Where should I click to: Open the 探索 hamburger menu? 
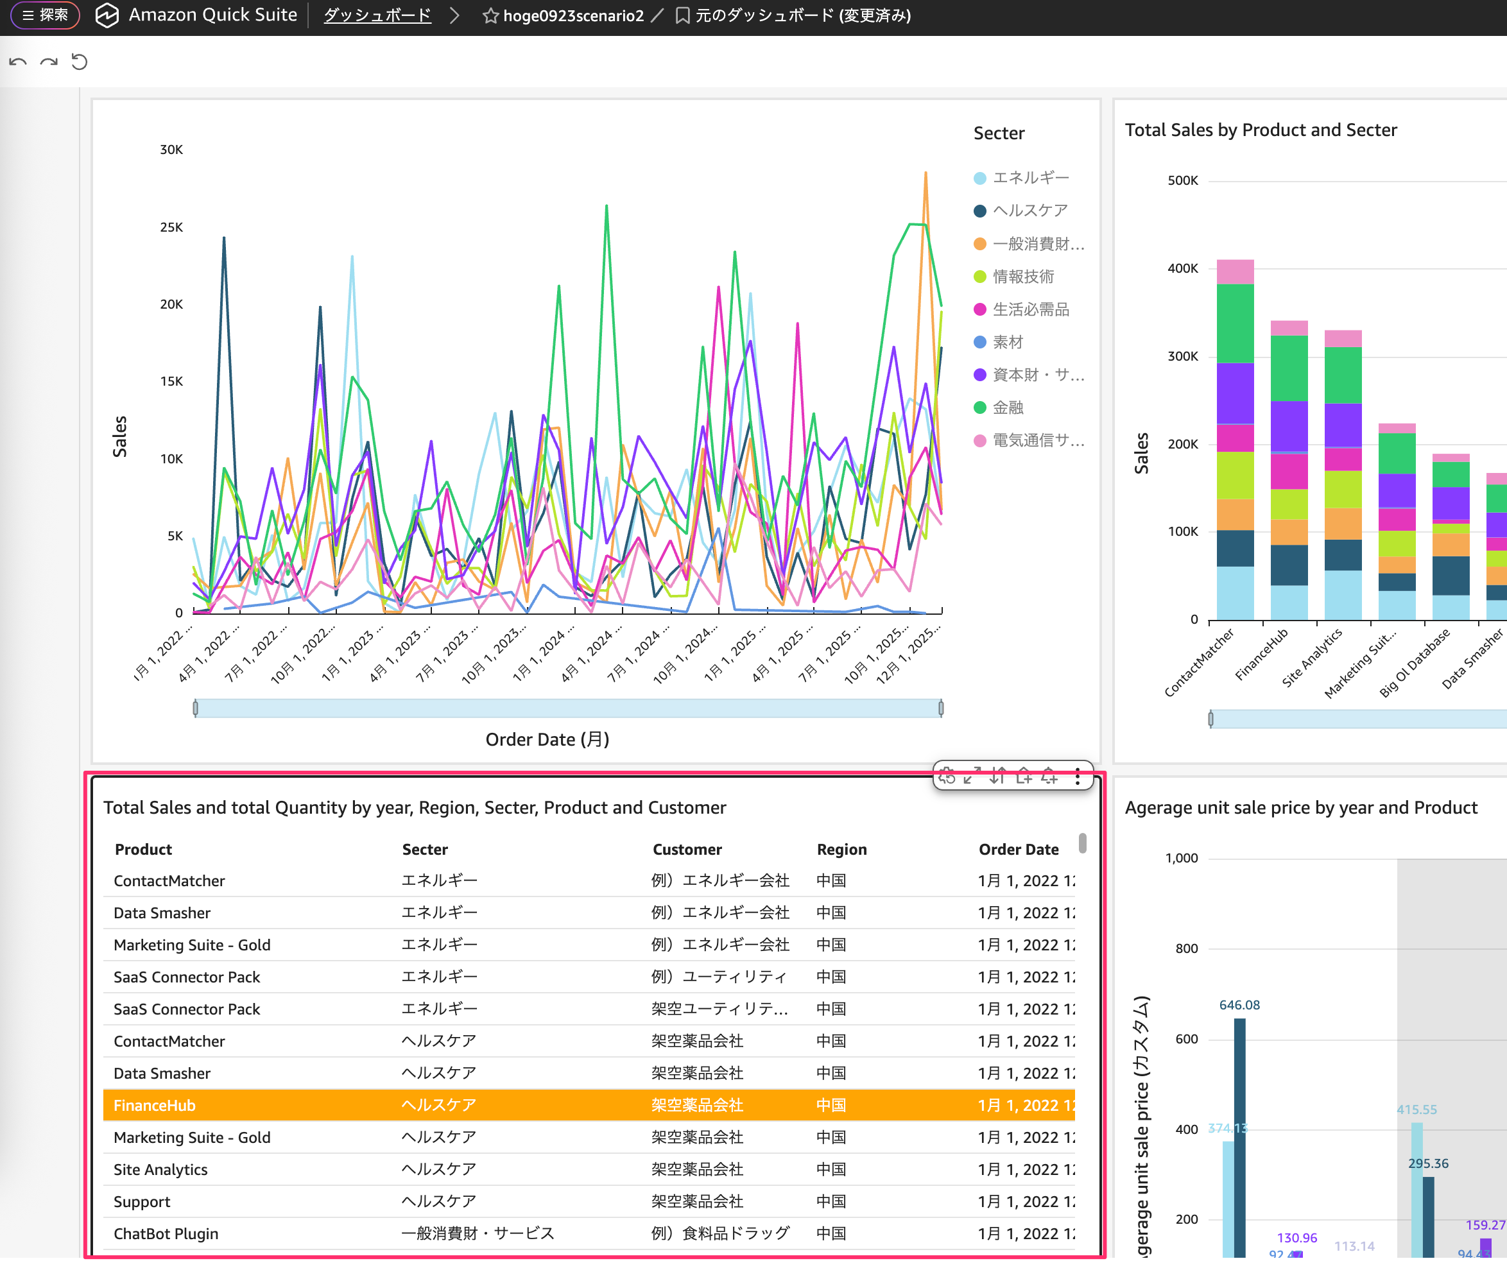tap(45, 15)
